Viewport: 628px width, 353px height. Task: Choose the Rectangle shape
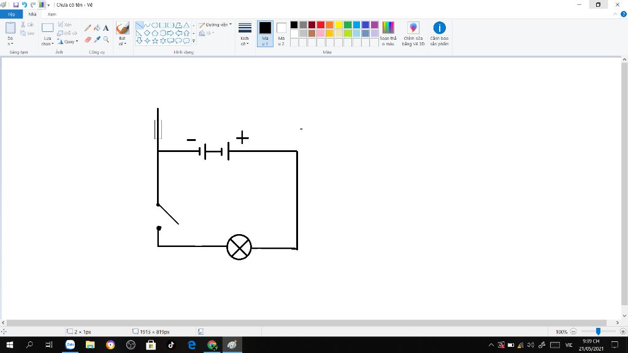point(163,25)
